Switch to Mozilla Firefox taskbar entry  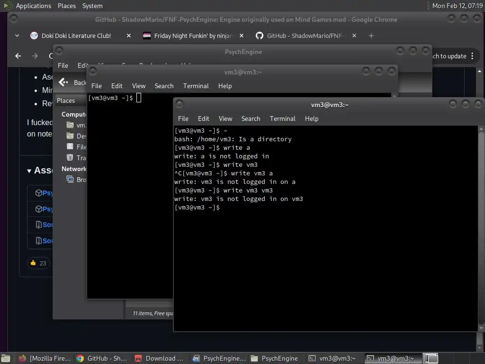45,358
